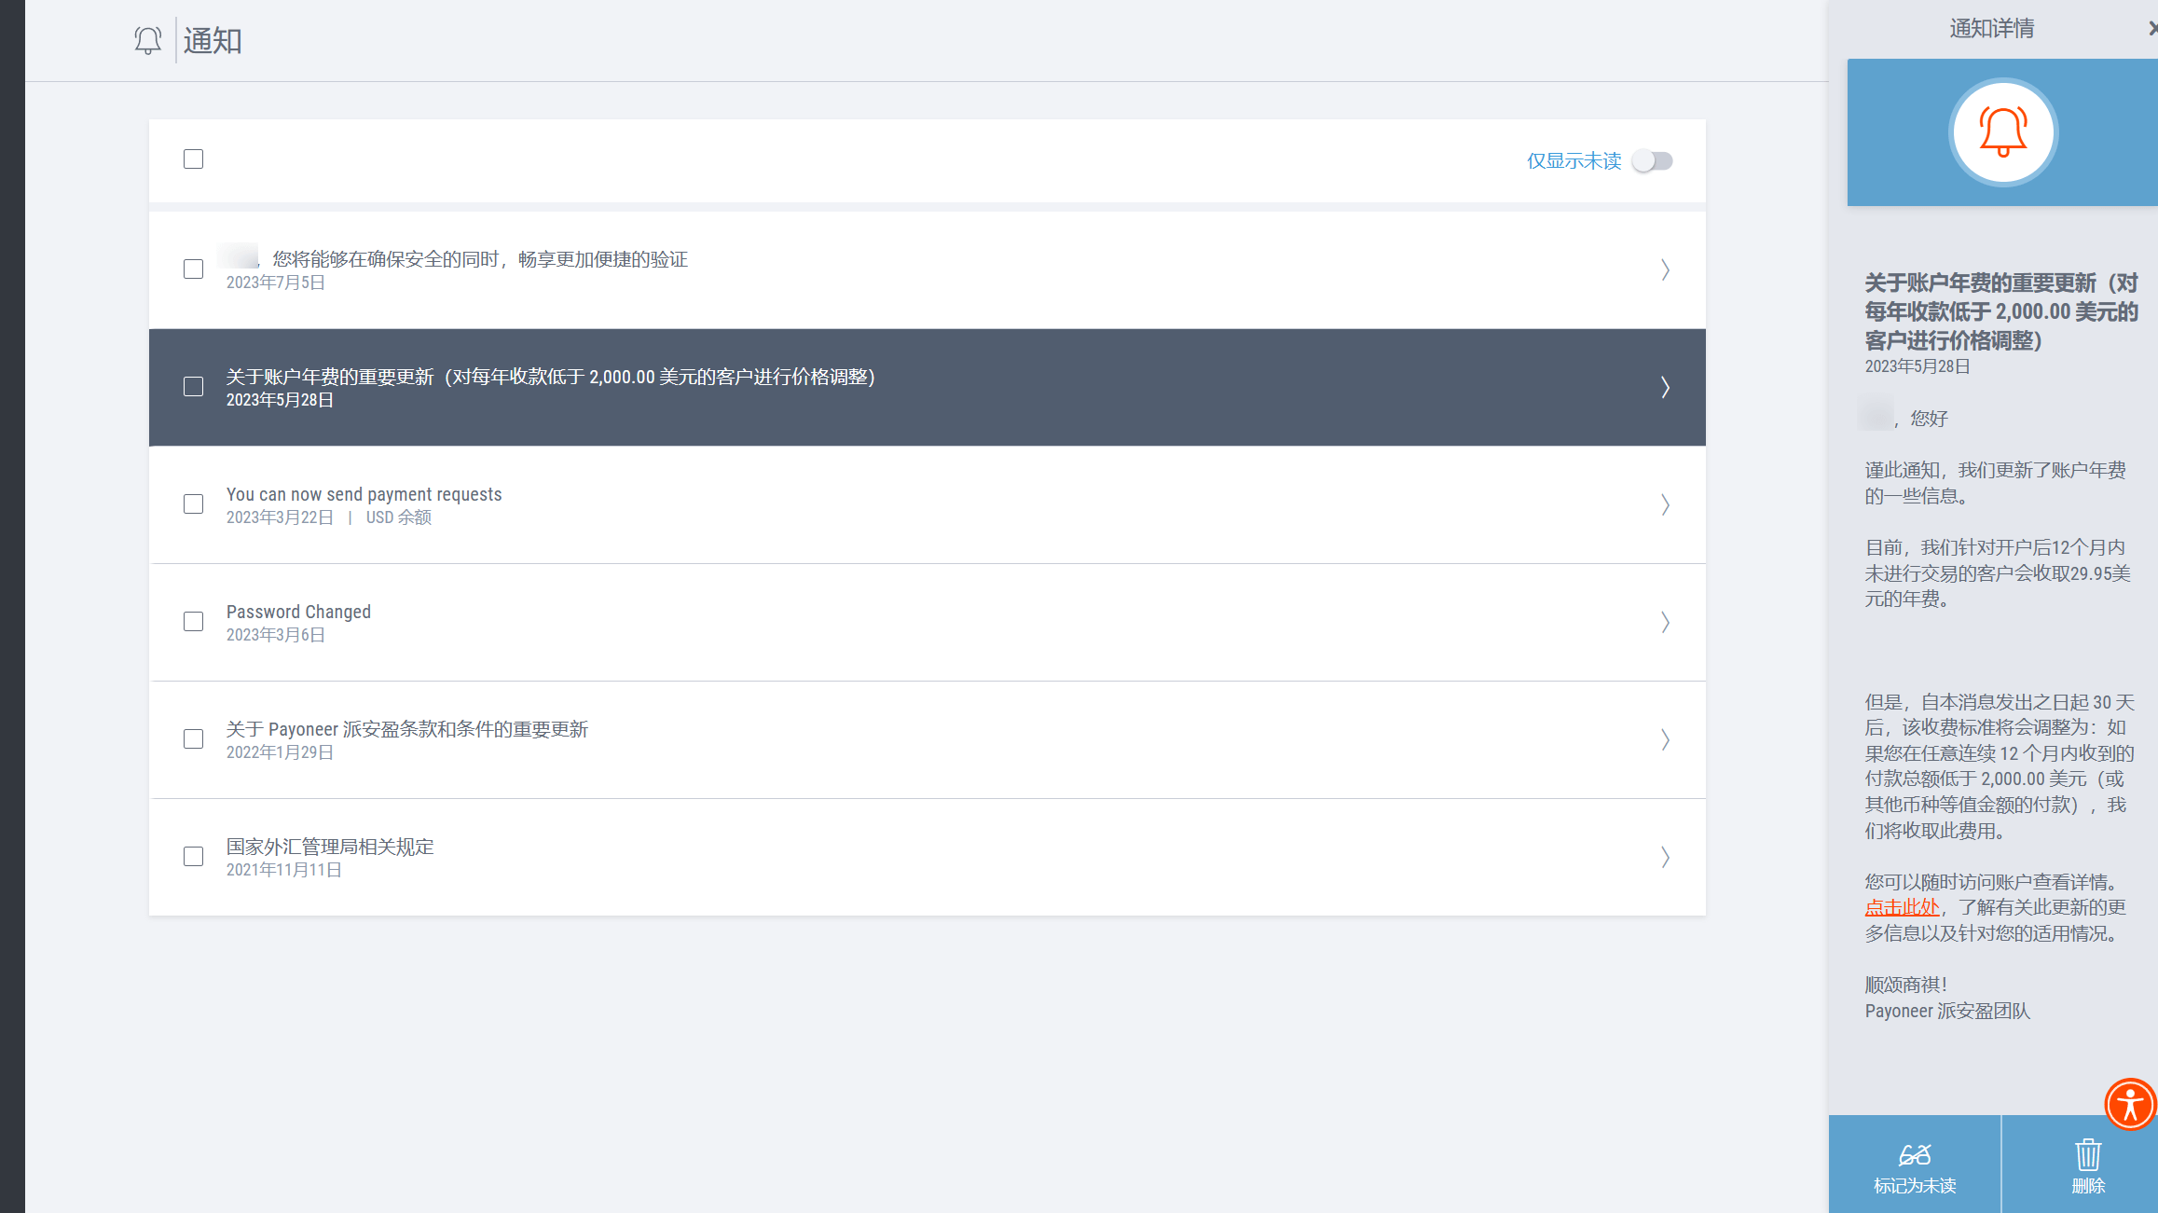Screen dimensions: 2158x1213
Task: Click the 2023年3月22日 date text
Action: (x=280, y=517)
